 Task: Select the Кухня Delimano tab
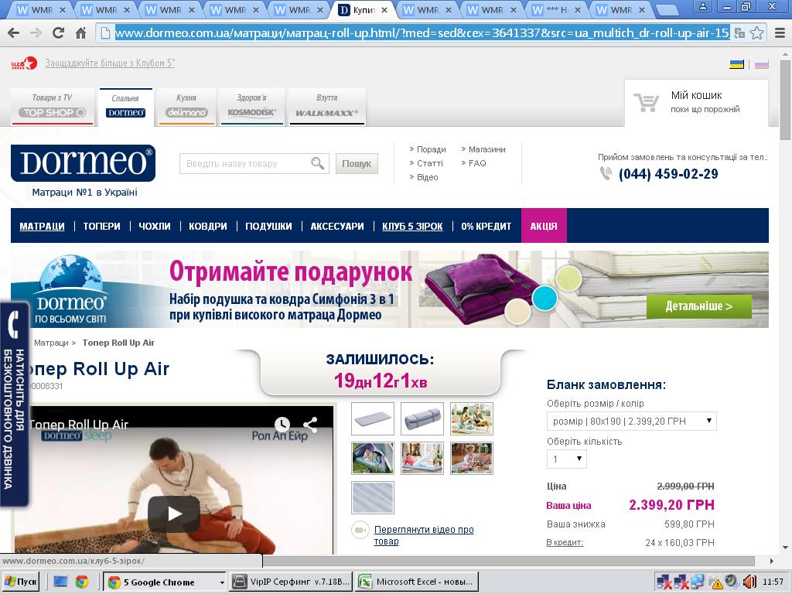tap(186, 107)
